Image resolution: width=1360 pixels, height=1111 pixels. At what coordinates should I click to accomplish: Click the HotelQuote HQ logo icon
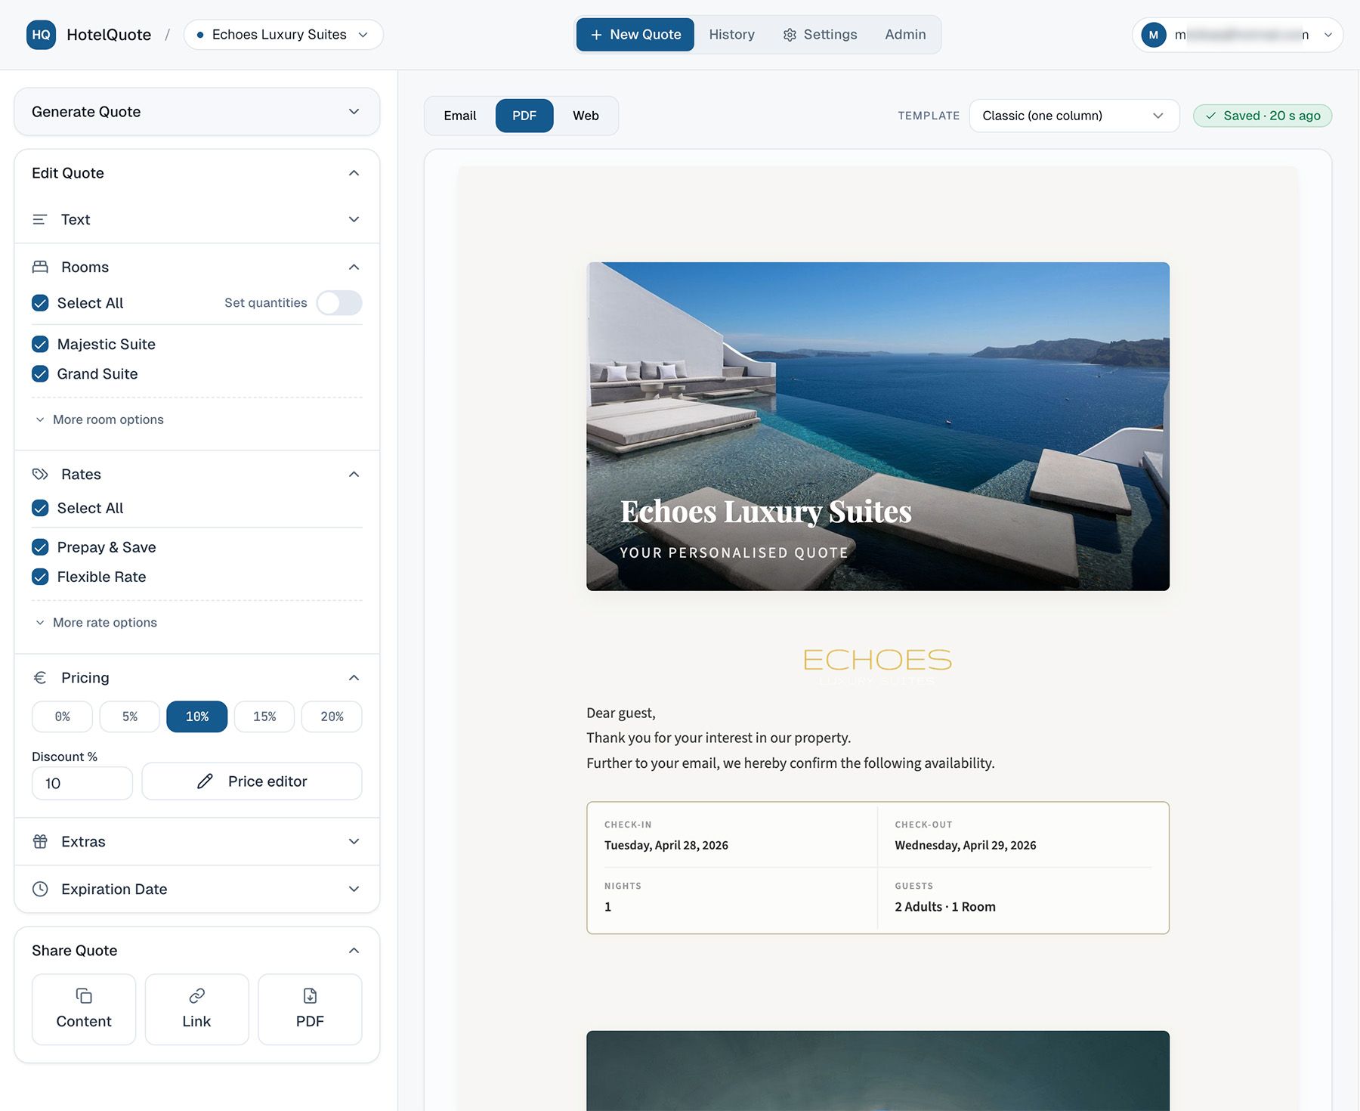(42, 34)
